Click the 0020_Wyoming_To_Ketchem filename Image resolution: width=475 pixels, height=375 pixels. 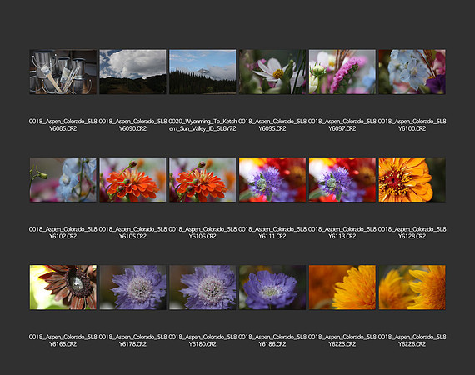(x=202, y=125)
